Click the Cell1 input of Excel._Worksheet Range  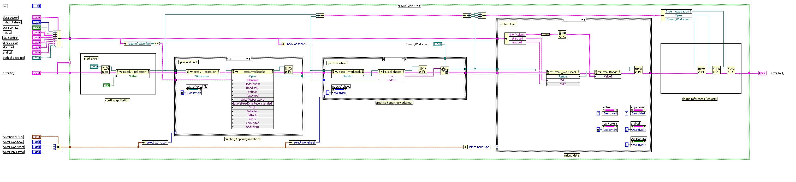pyautogui.click(x=563, y=80)
